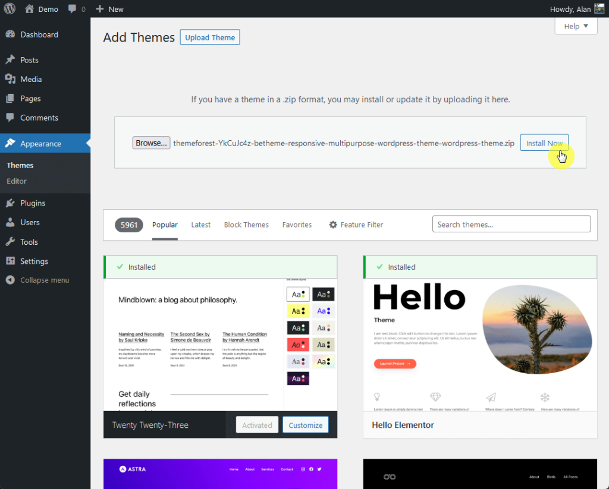Open Astra theme preview thumbnail

[x=220, y=474]
